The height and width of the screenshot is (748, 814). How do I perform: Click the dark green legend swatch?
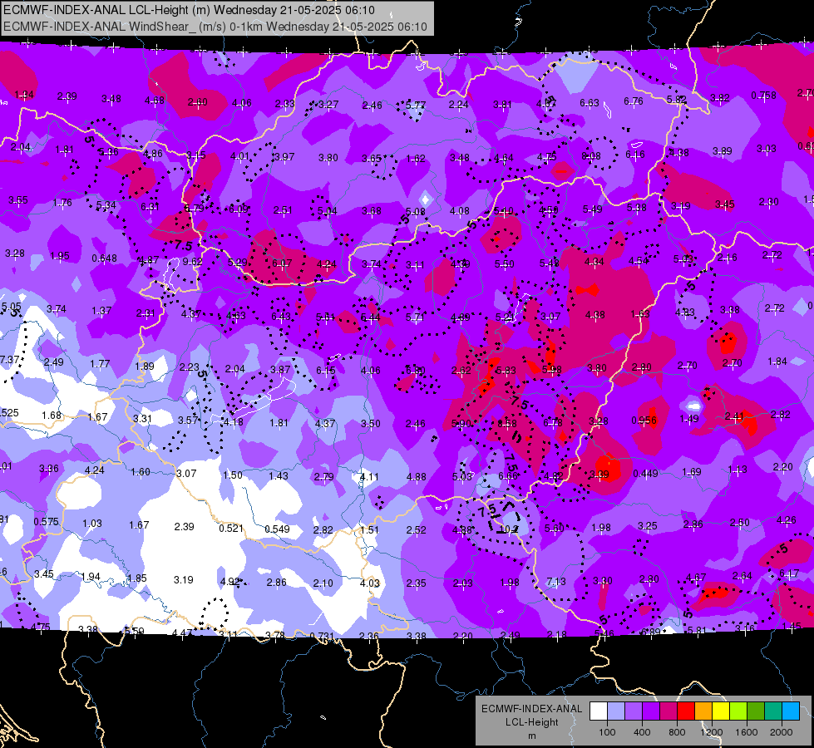pyautogui.click(x=756, y=711)
